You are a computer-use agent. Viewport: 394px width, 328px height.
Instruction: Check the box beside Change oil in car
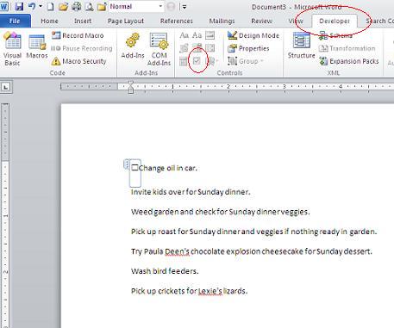(x=134, y=168)
